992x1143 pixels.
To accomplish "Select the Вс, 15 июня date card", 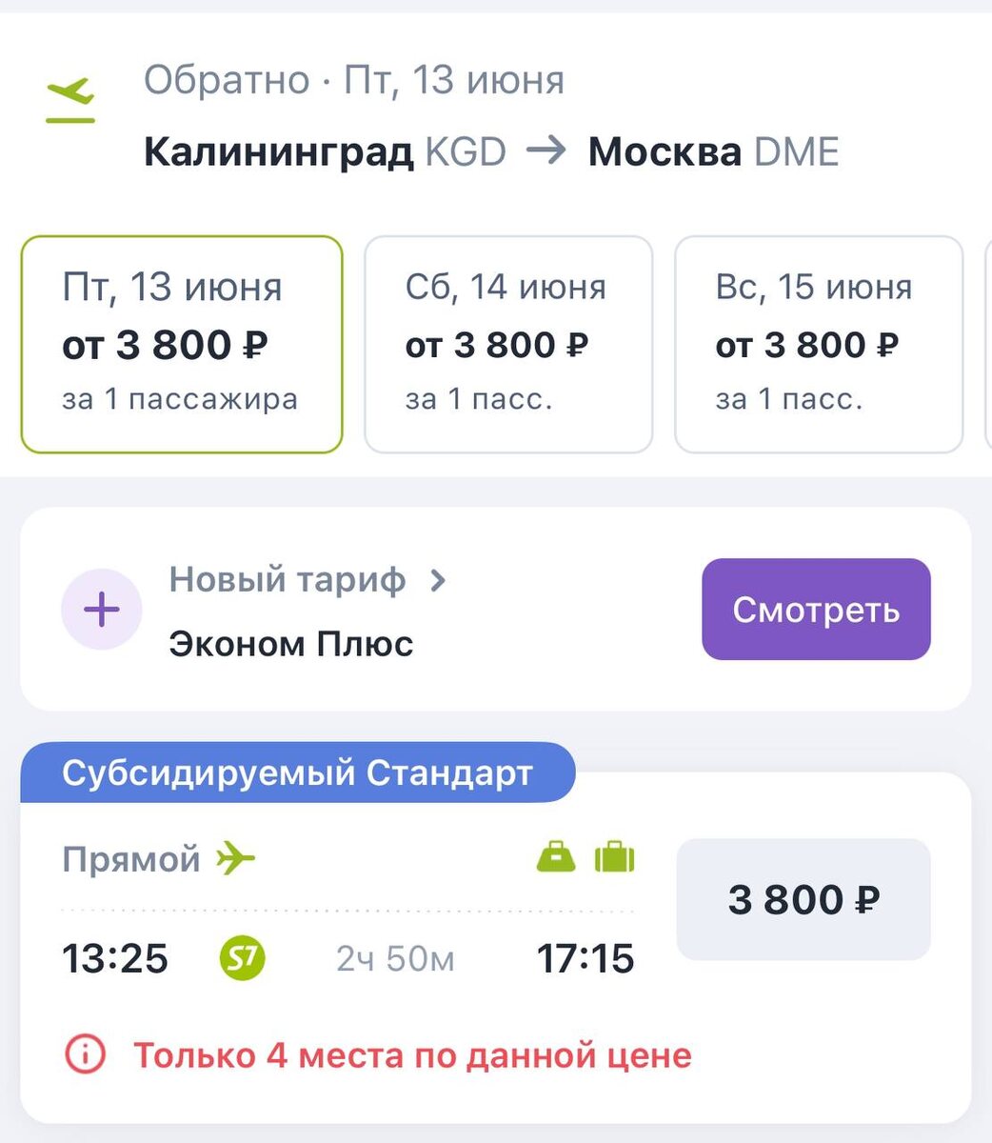I will point(819,344).
